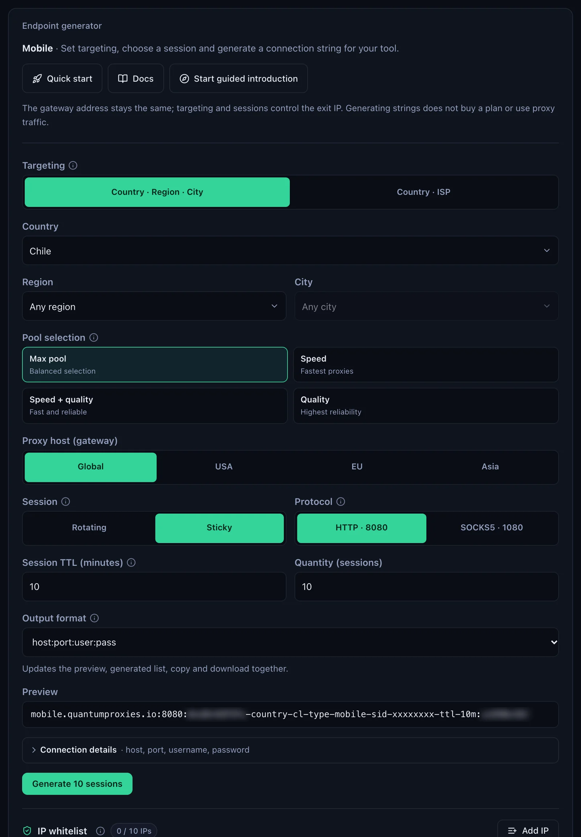Choose EU proxy gateway

coord(357,467)
